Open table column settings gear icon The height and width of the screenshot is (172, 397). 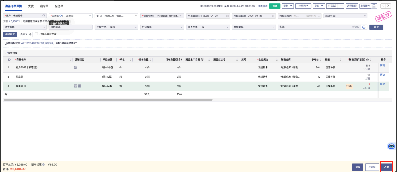pos(9,60)
